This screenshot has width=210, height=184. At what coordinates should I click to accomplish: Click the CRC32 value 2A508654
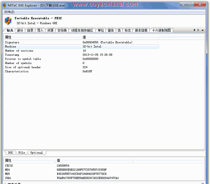[63, 166]
